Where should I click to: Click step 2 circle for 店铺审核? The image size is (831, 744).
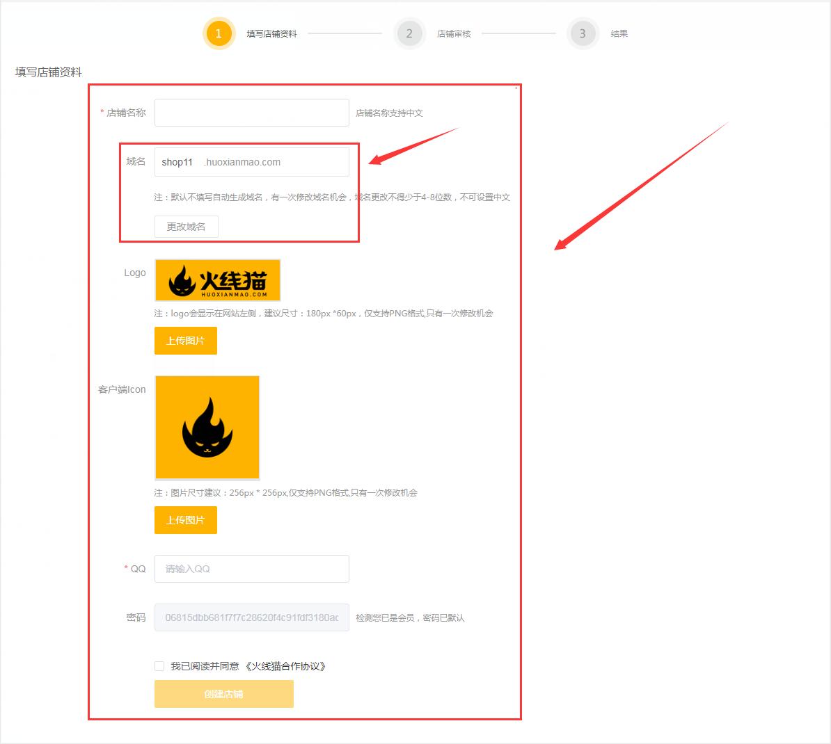click(x=409, y=33)
